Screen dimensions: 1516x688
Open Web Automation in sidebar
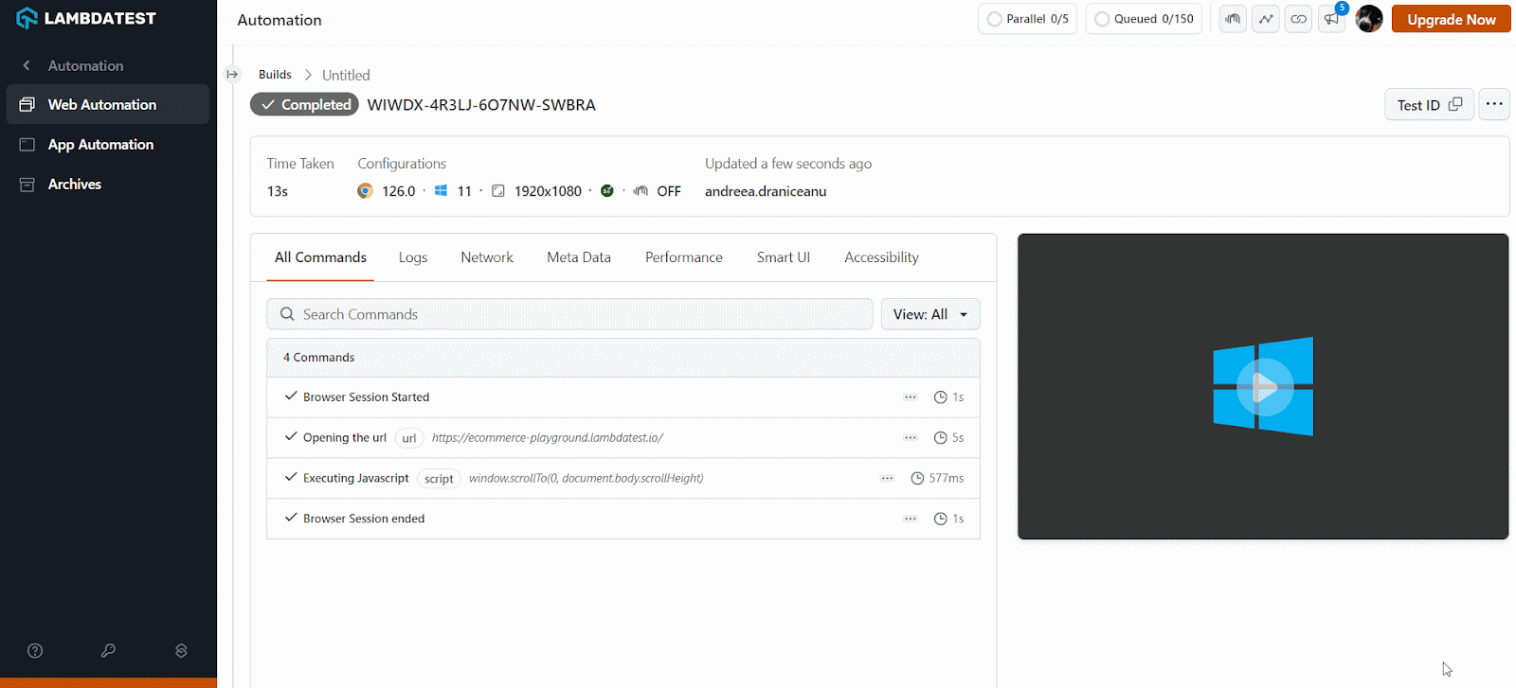click(x=107, y=104)
